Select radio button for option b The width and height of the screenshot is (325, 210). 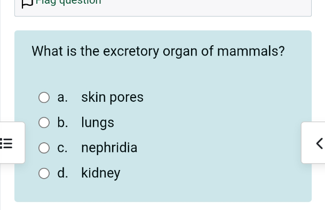click(44, 123)
